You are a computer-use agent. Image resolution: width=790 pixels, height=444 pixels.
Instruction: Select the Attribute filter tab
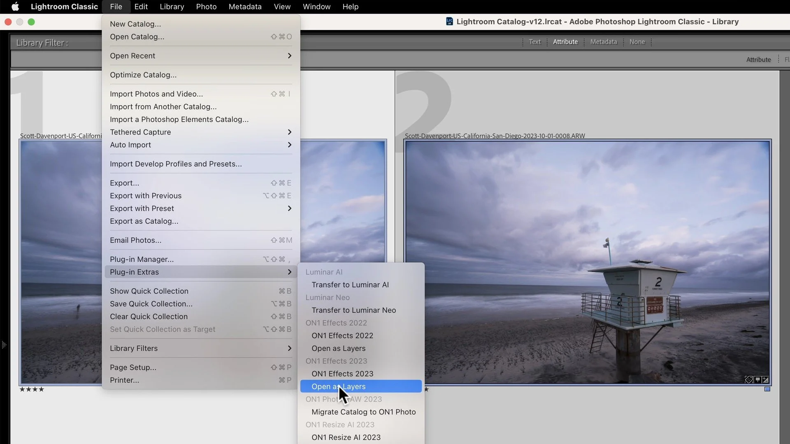(565, 42)
